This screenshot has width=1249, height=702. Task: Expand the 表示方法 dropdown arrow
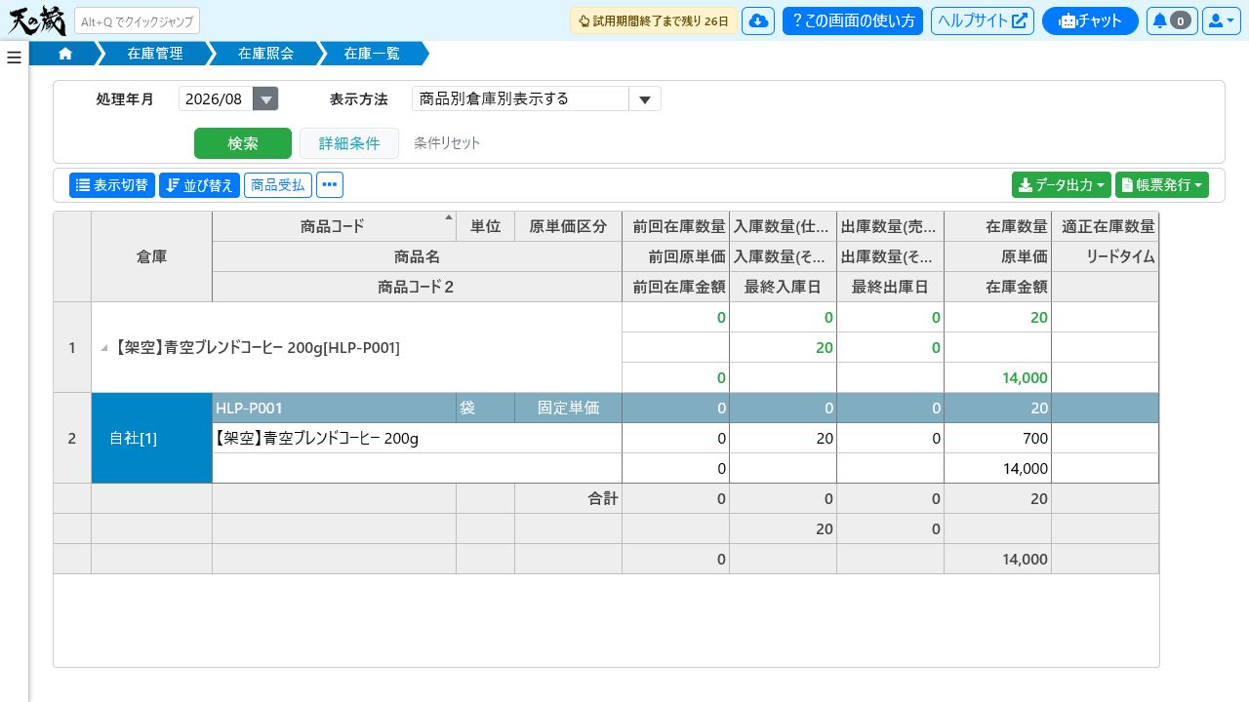click(645, 98)
